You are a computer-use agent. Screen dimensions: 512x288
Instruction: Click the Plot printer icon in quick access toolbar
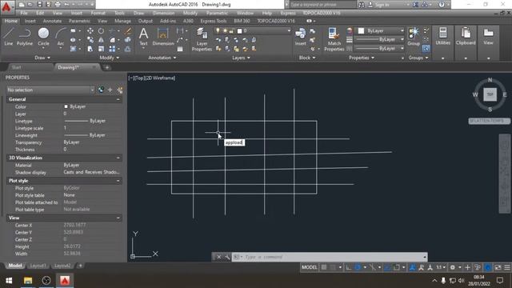(x=58, y=5)
